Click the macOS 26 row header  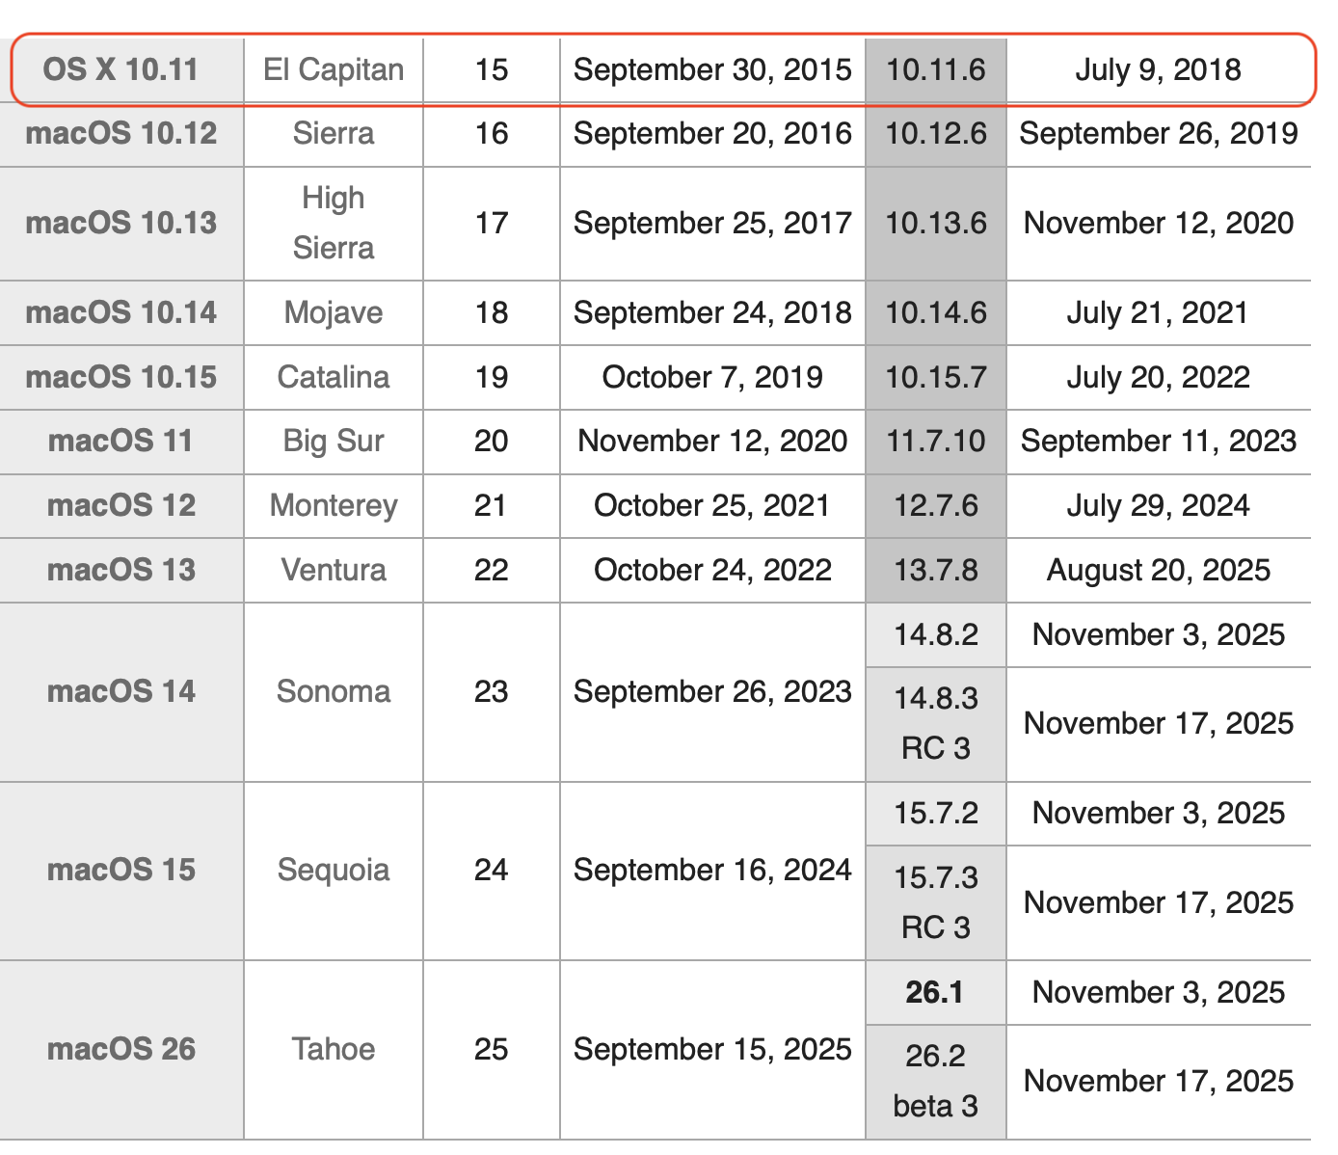121,1049
